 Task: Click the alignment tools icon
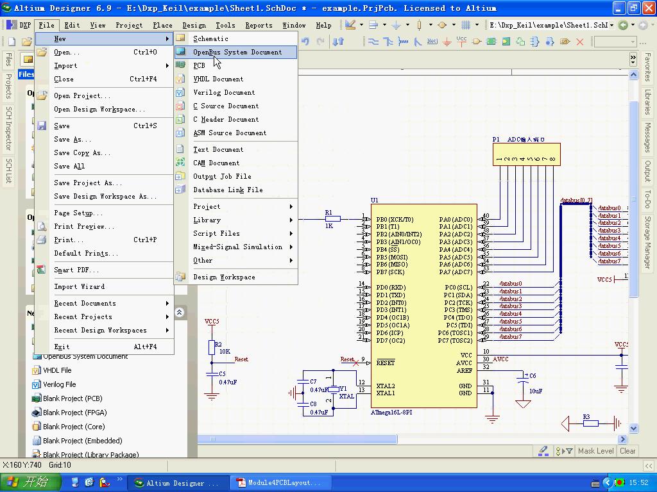(373, 25)
